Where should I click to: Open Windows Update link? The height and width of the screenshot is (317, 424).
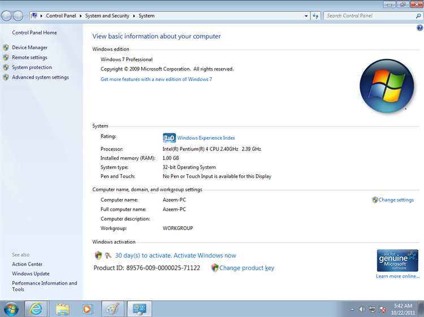tap(31, 274)
